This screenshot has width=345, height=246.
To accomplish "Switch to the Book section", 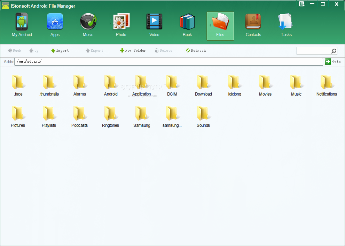I will (187, 25).
